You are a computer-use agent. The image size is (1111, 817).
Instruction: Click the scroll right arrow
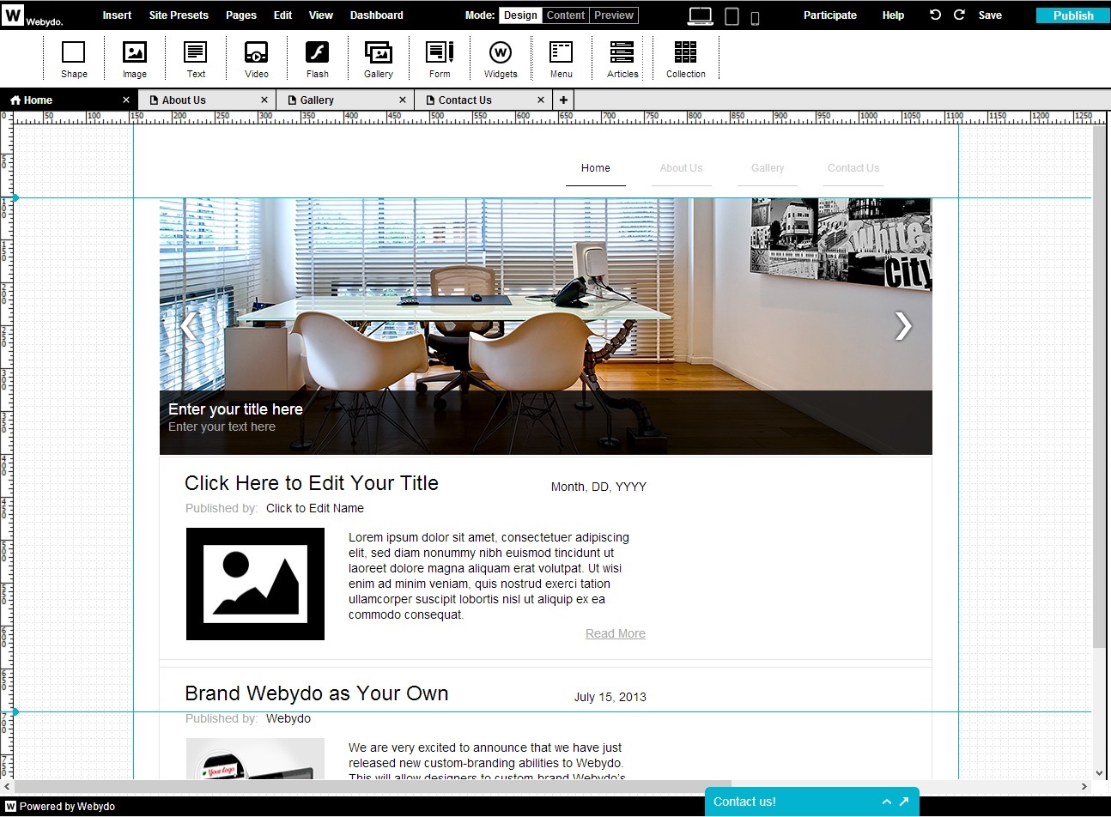[x=1084, y=786]
